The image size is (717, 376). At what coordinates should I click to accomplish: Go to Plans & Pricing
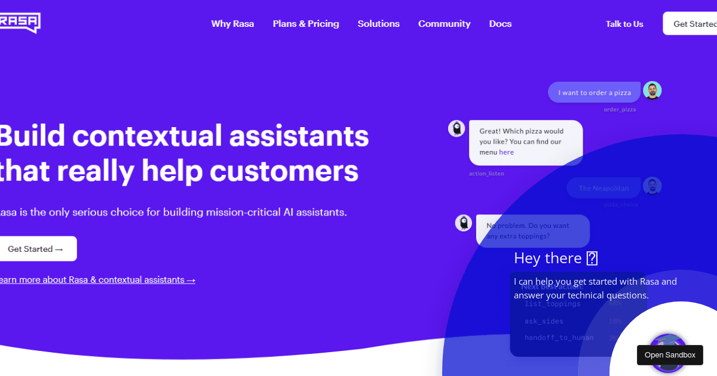pyautogui.click(x=306, y=24)
